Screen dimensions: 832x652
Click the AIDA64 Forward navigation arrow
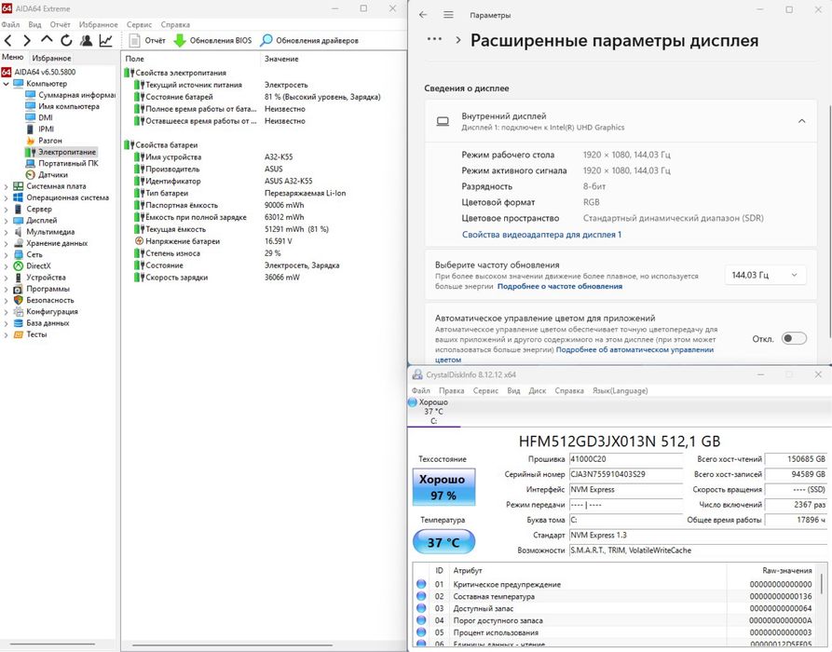coord(27,40)
